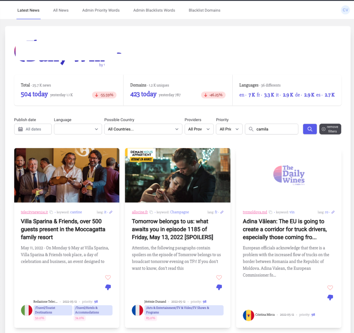The width and height of the screenshot is (354, 333).
Task: Open allocine.fr link
Action: 140,212
